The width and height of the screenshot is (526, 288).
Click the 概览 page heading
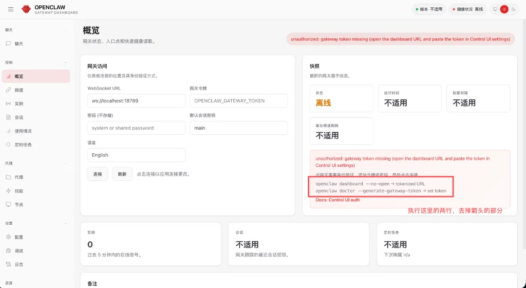[91, 30]
